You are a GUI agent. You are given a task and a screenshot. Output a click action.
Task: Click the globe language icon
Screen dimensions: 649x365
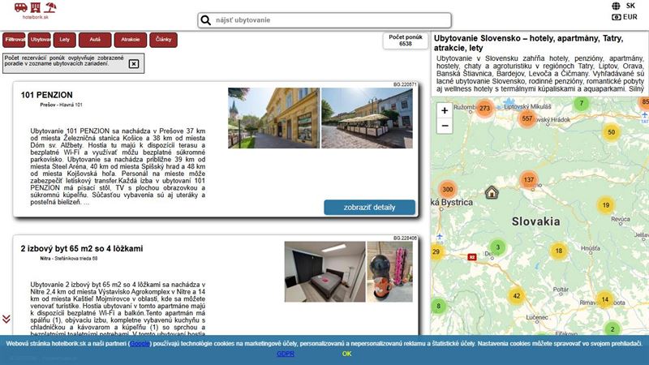[616, 6]
